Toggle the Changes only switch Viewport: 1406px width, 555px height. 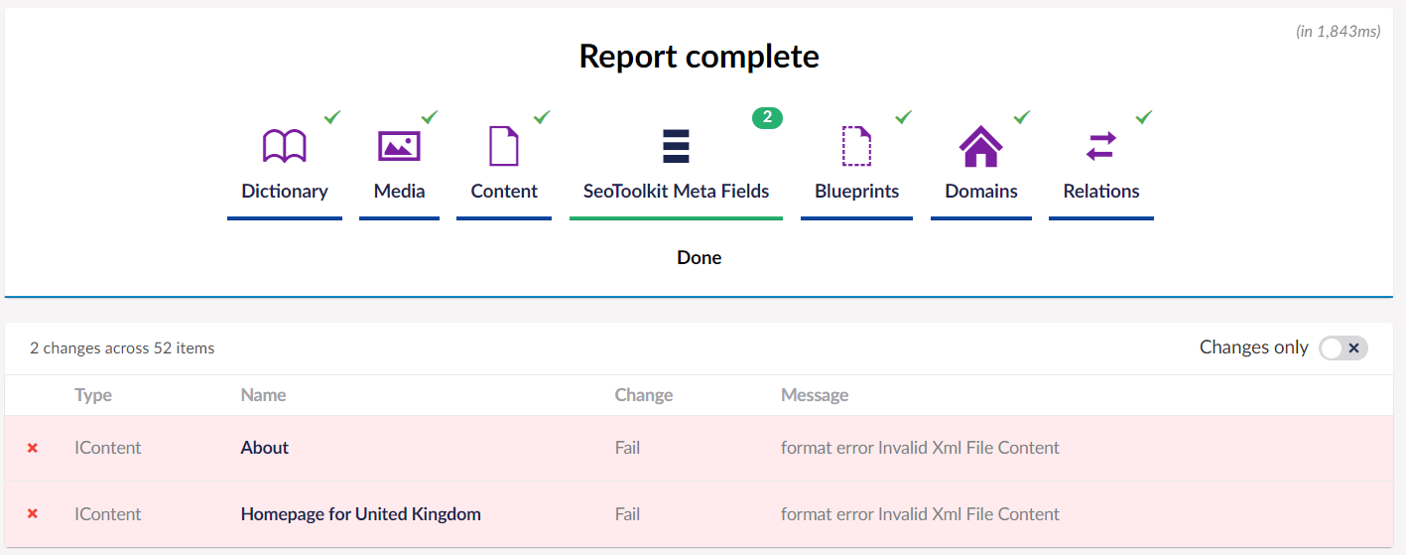(x=1342, y=347)
